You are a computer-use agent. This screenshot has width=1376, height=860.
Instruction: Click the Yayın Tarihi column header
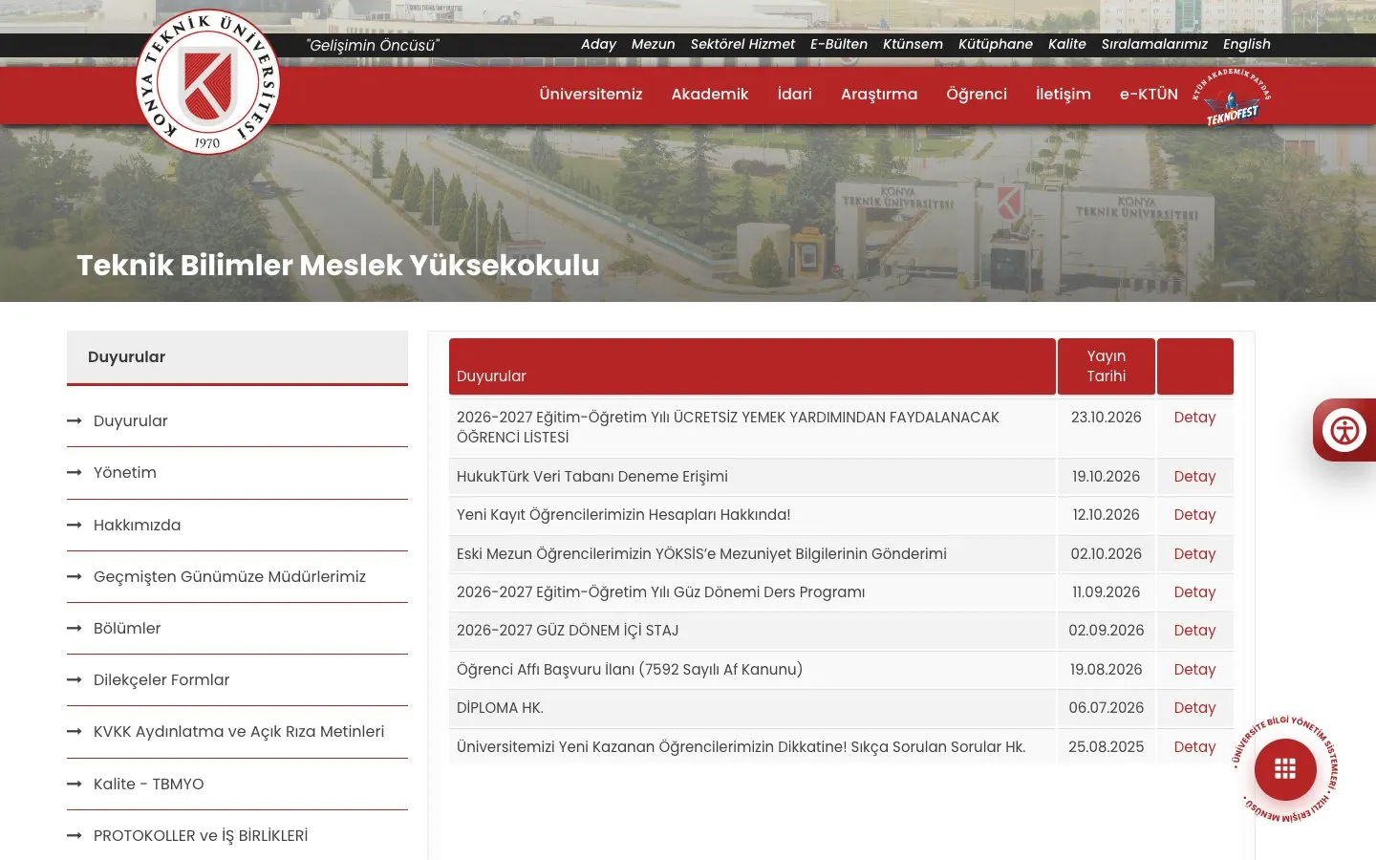1107,366
